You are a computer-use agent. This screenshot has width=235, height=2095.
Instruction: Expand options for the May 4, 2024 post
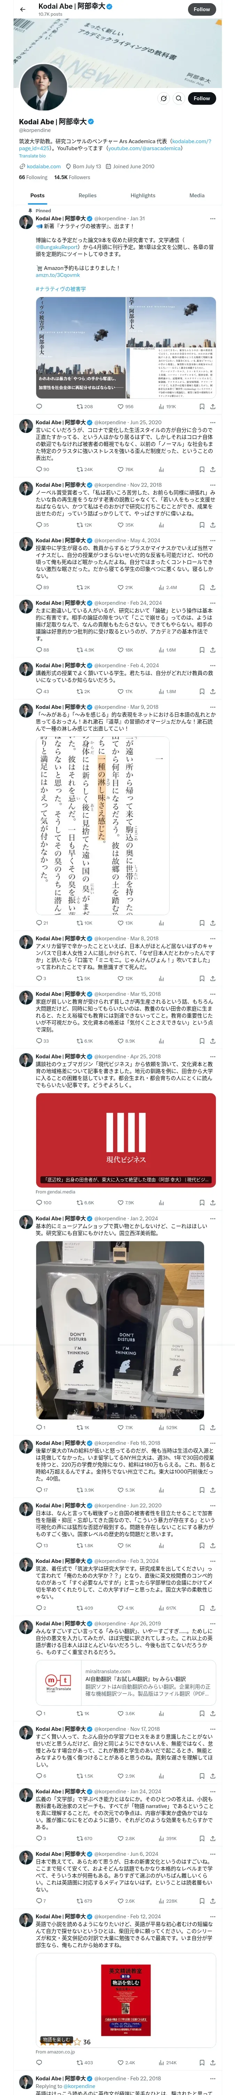tap(212, 540)
